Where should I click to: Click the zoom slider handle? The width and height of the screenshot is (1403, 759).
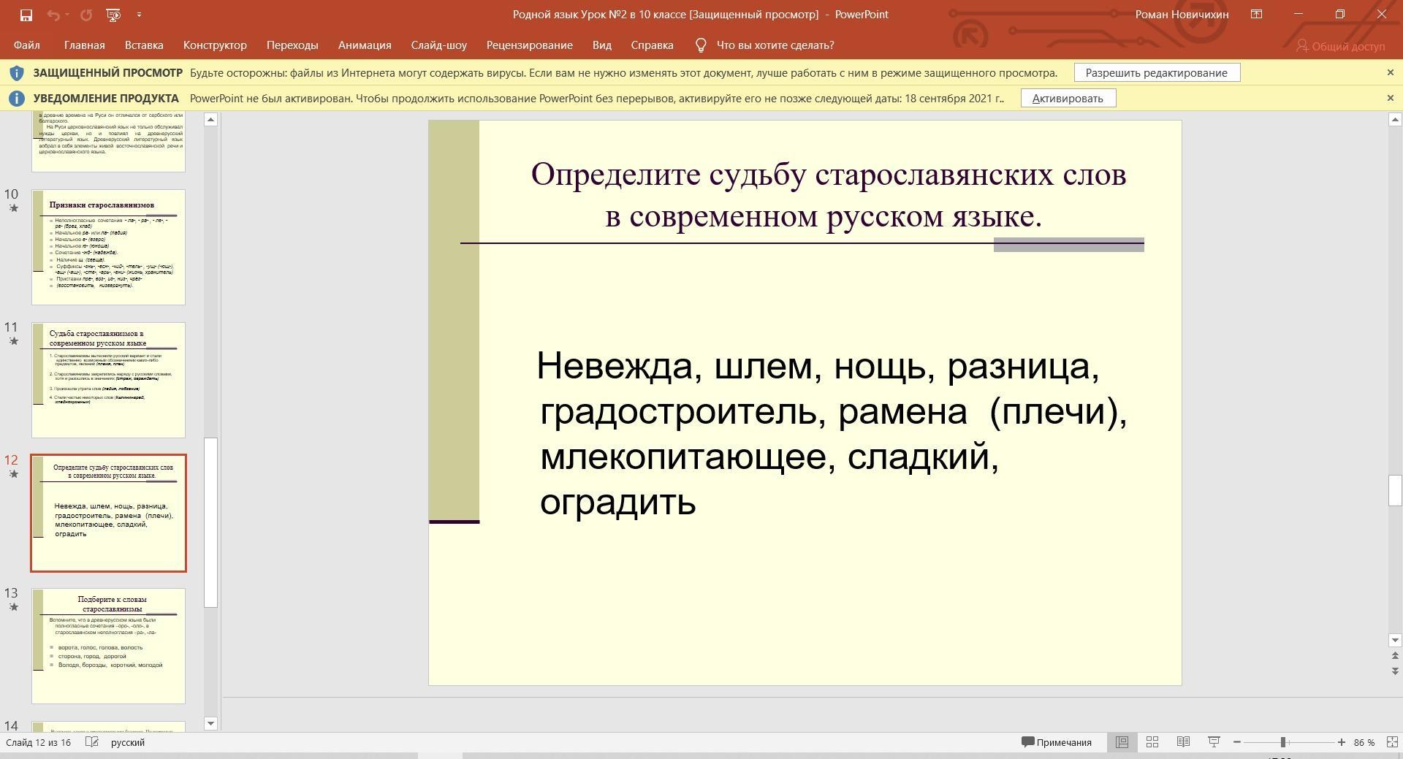click(1282, 742)
